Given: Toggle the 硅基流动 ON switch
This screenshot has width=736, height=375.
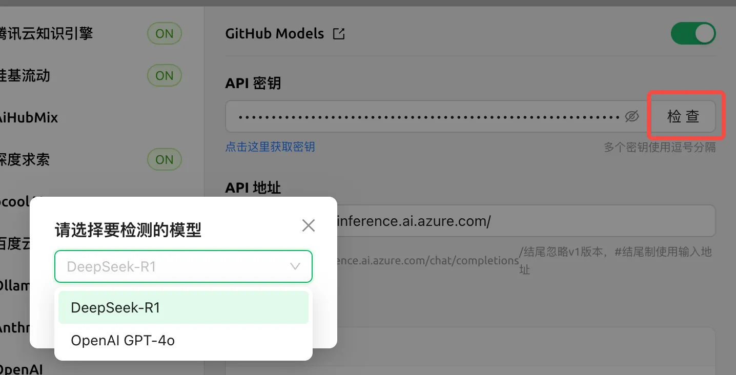Looking at the screenshot, I should [x=165, y=76].
